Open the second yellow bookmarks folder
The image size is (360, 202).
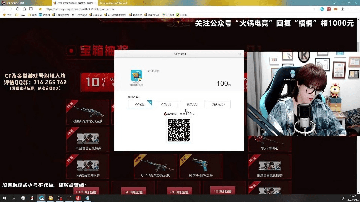[x=32, y=15]
